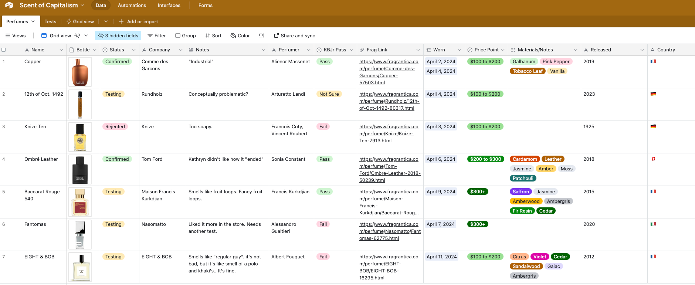The width and height of the screenshot is (695, 285).
Task: Click the row height icon in toolbar
Action: (262, 35)
